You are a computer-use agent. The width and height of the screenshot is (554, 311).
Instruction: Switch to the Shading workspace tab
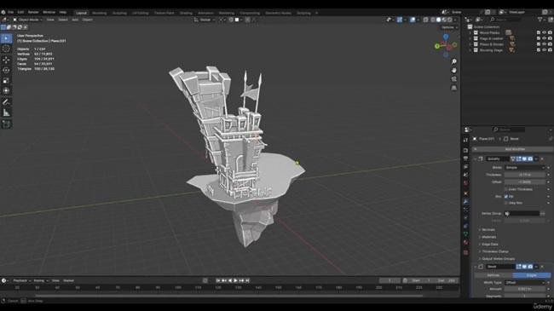[186, 13]
